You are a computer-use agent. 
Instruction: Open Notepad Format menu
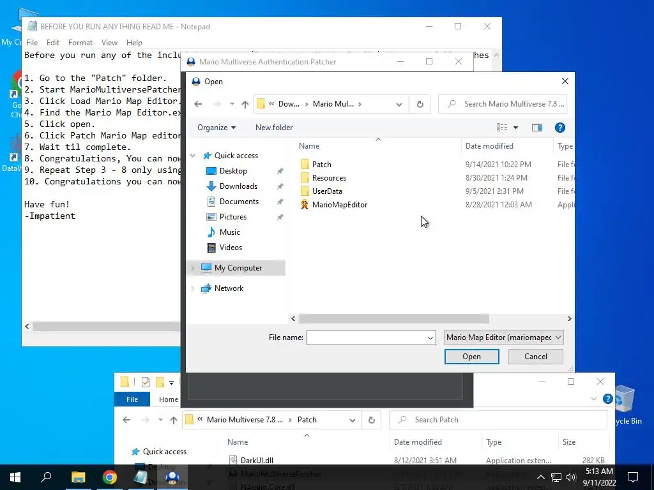(x=80, y=43)
